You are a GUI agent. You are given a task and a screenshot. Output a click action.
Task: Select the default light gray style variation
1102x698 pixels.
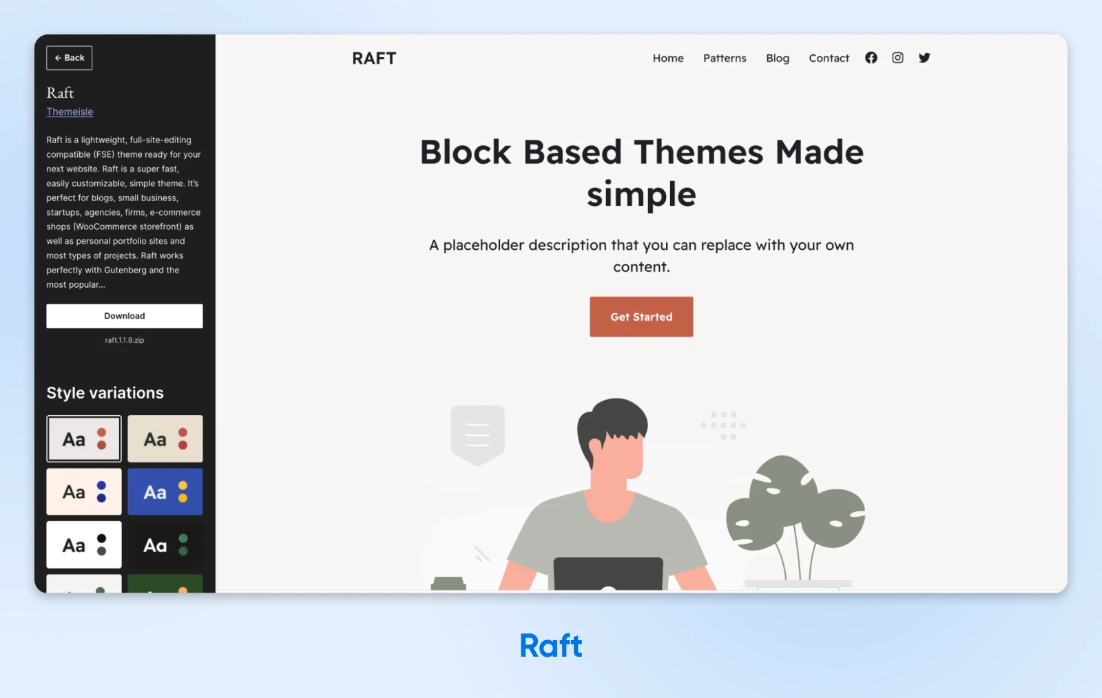84,438
